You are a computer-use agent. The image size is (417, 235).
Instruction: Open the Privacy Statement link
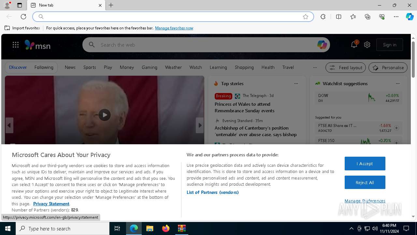[x=51, y=204]
